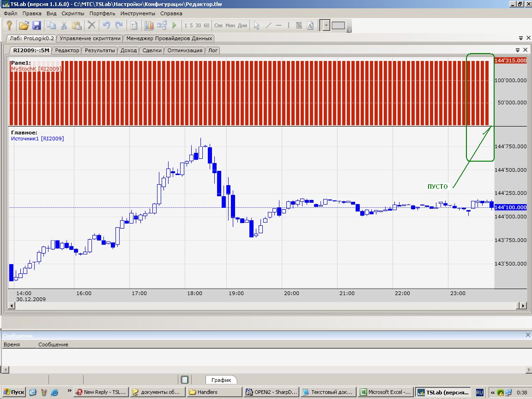The height and width of the screenshot is (399, 532).
Task: Click the Save floppy disk icon
Action: click(36, 25)
